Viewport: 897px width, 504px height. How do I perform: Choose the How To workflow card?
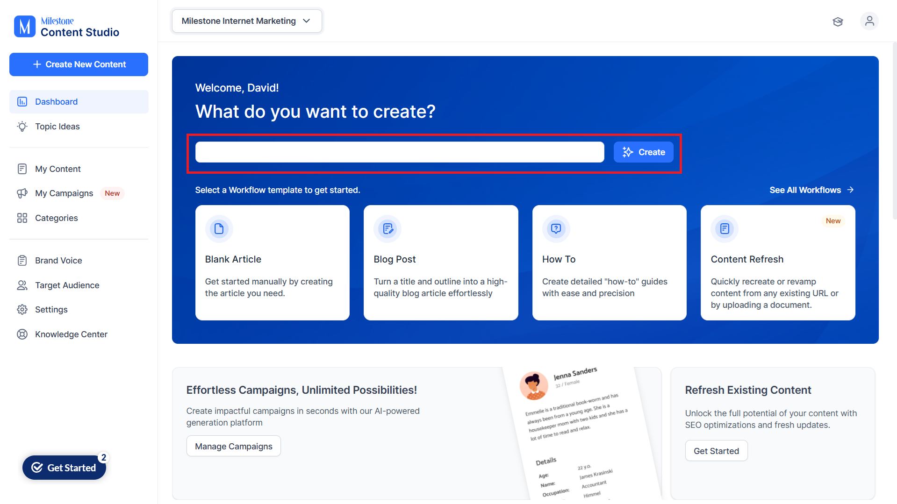click(x=610, y=263)
